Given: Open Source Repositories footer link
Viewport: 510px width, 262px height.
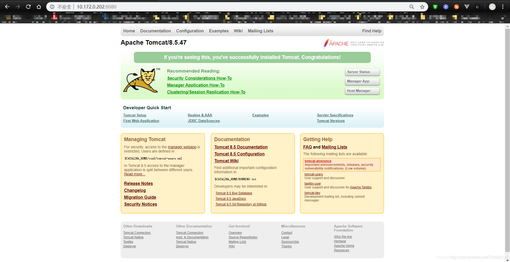Looking at the screenshot, I should (x=243, y=237).
